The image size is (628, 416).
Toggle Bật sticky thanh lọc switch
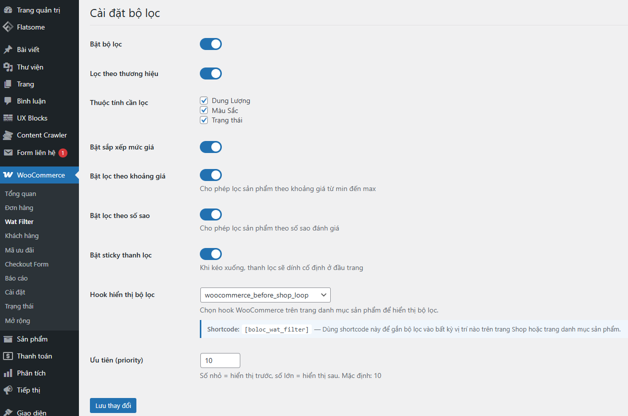coord(210,254)
